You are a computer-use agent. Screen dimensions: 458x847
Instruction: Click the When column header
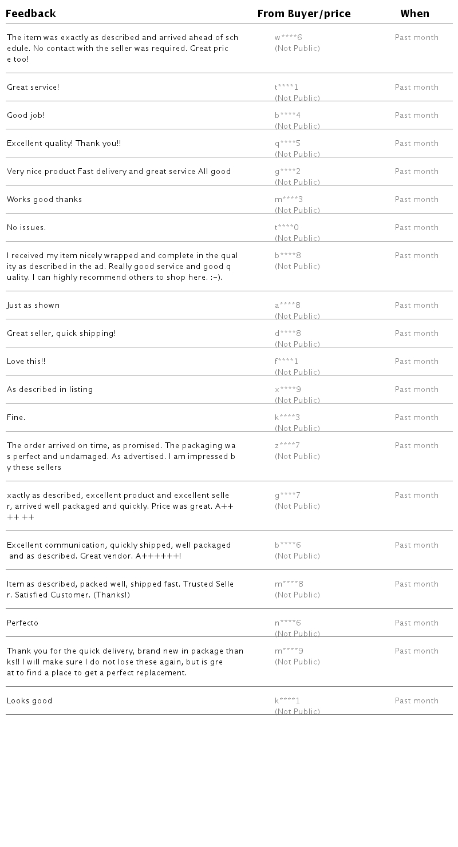[x=415, y=14]
